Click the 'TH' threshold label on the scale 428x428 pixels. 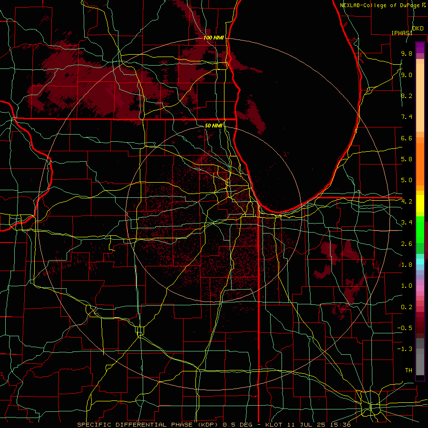(x=409, y=370)
